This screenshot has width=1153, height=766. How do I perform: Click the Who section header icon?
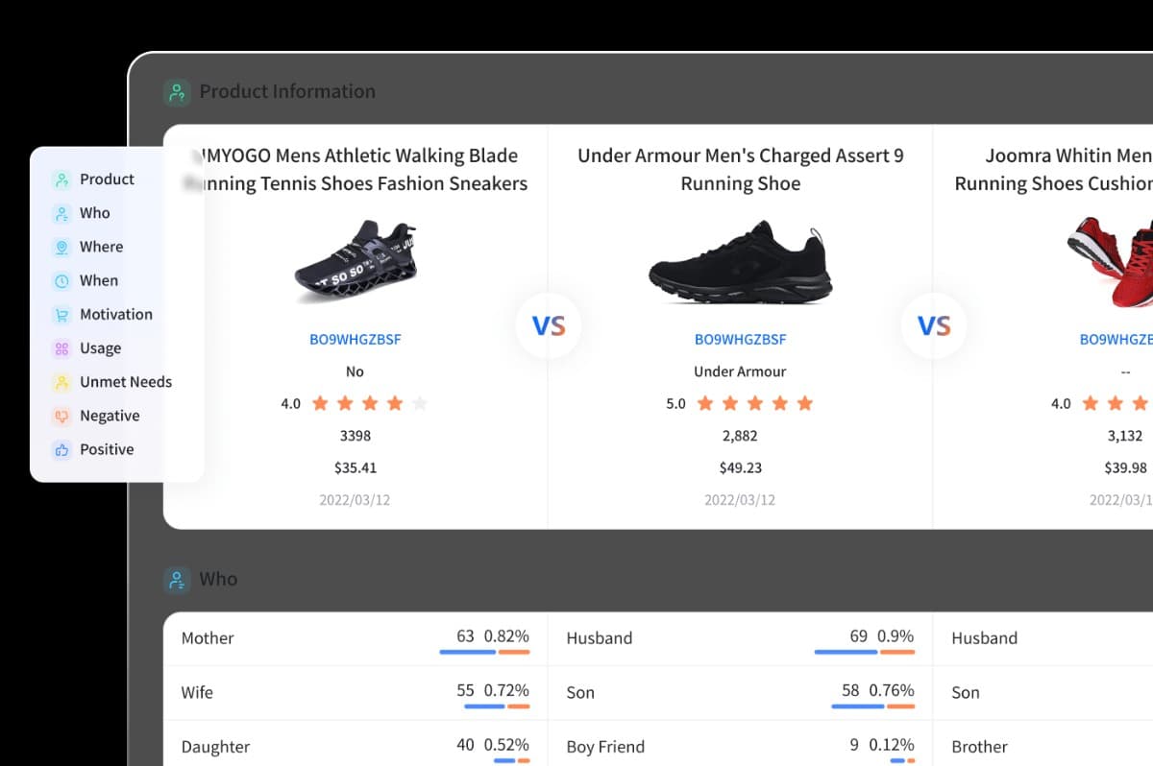coord(176,580)
